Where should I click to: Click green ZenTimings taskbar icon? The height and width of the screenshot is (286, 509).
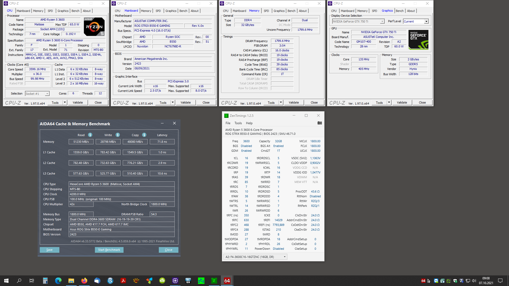(214, 281)
